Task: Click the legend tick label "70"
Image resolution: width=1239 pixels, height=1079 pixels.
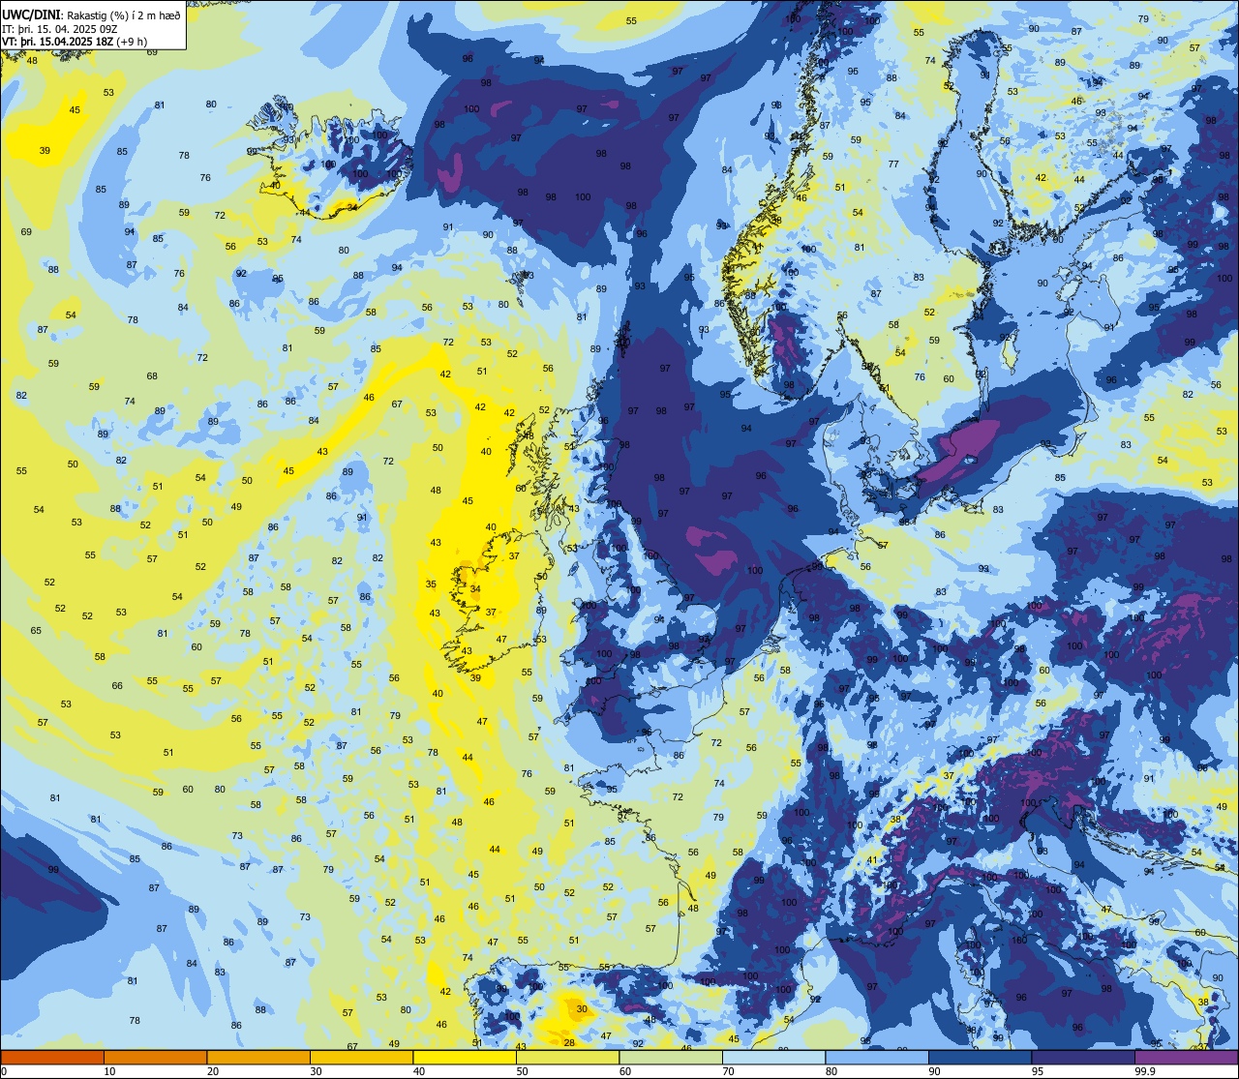Action: (x=728, y=1071)
